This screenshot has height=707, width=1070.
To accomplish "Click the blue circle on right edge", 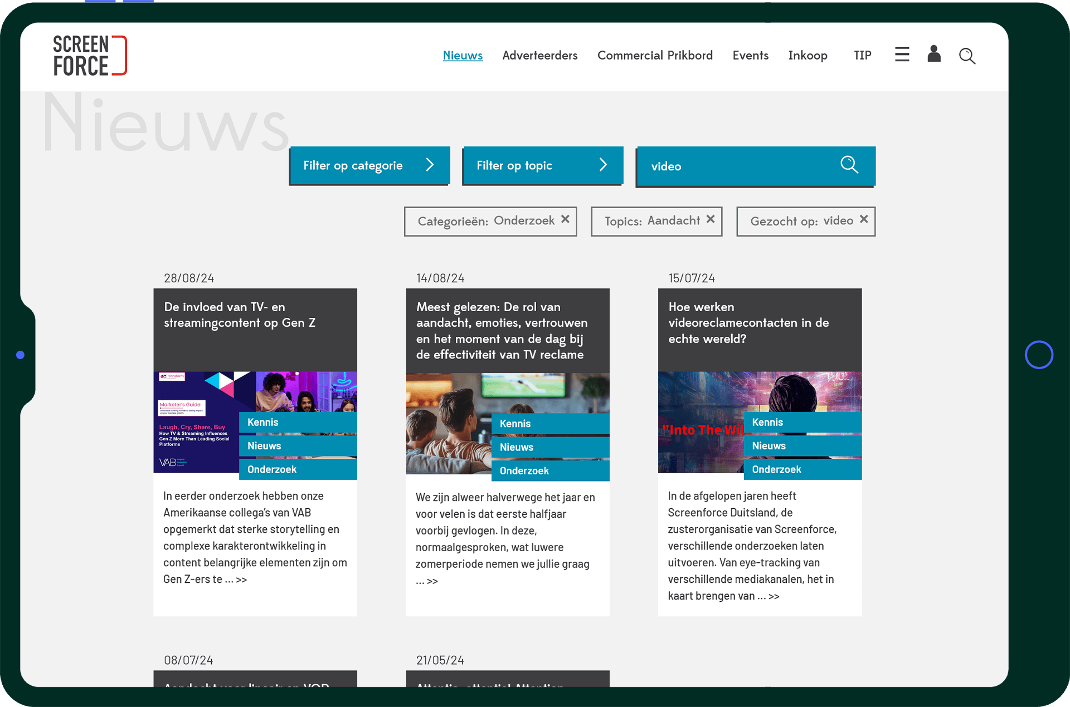I will pyautogui.click(x=1039, y=355).
